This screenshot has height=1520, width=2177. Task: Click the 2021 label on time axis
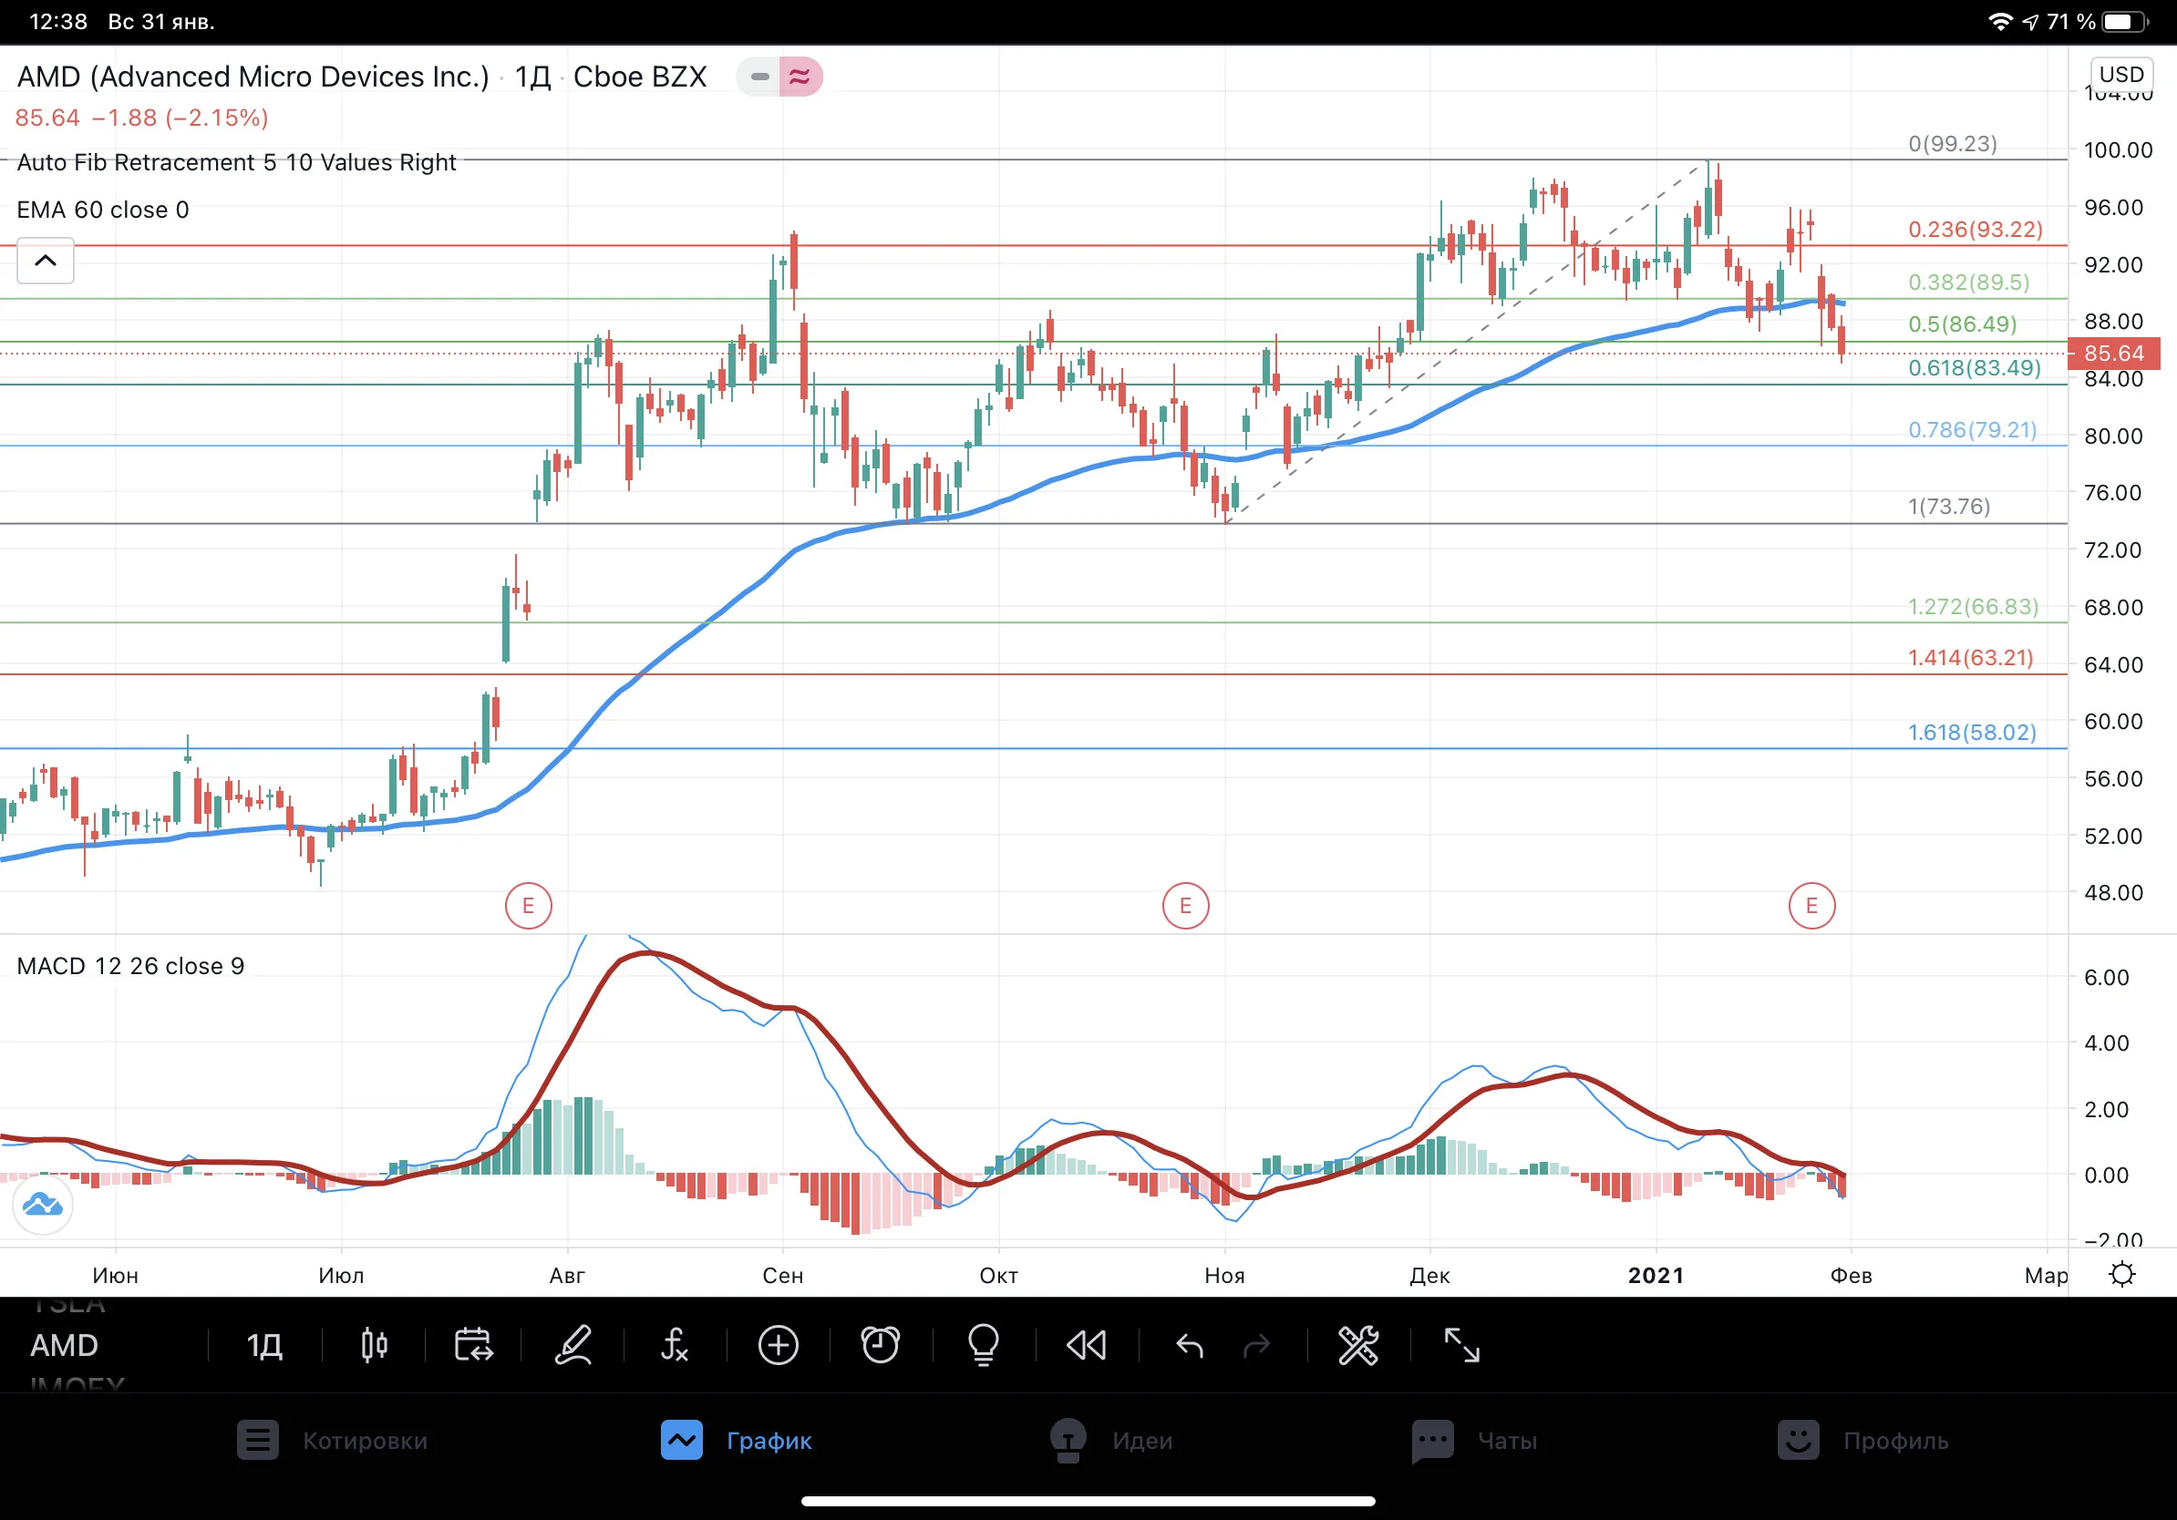coord(1656,1276)
